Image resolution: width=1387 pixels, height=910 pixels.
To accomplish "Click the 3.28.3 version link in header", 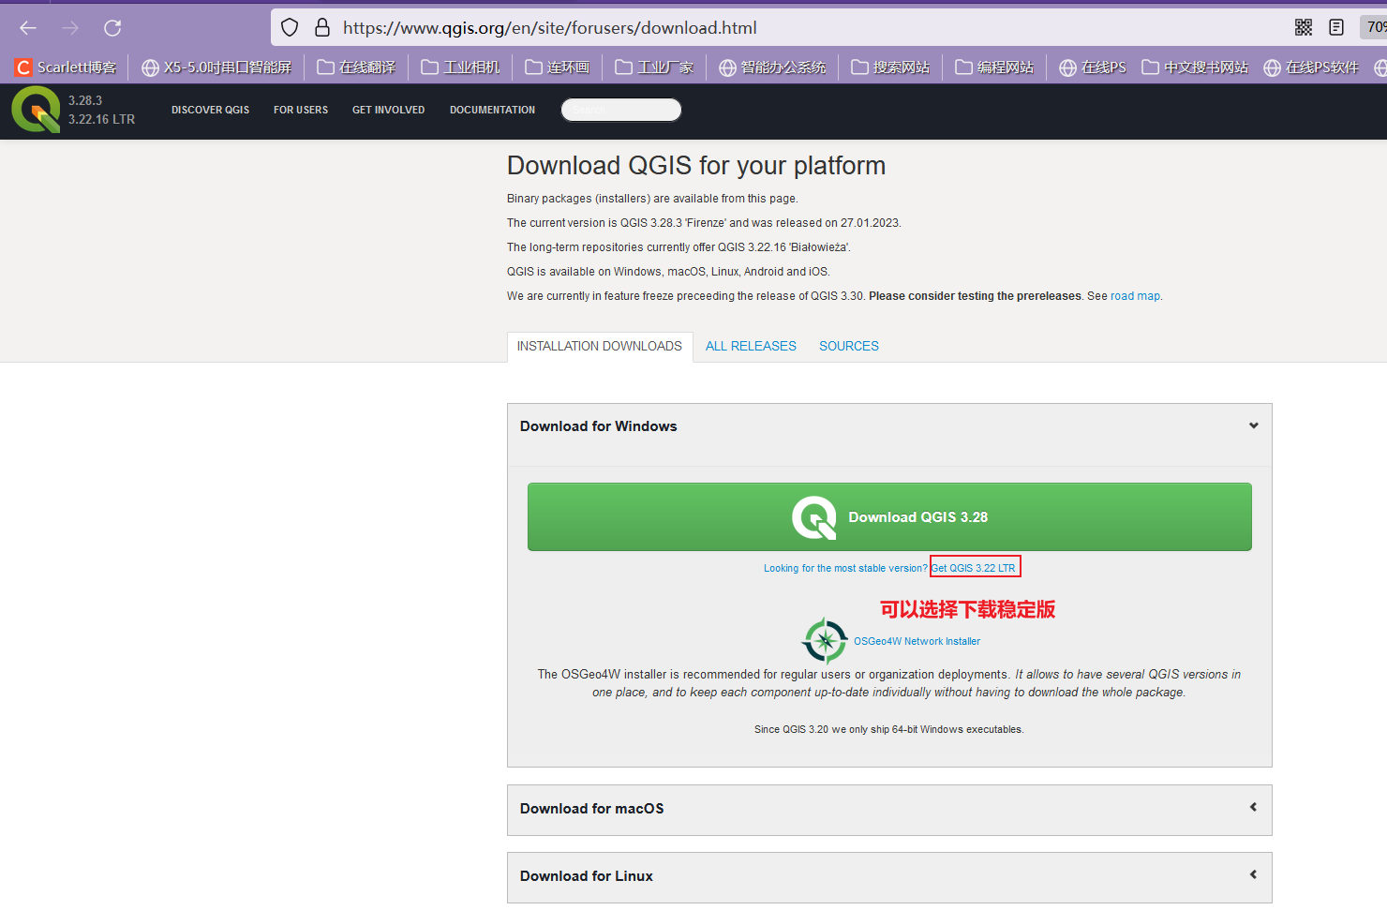I will pos(85,100).
